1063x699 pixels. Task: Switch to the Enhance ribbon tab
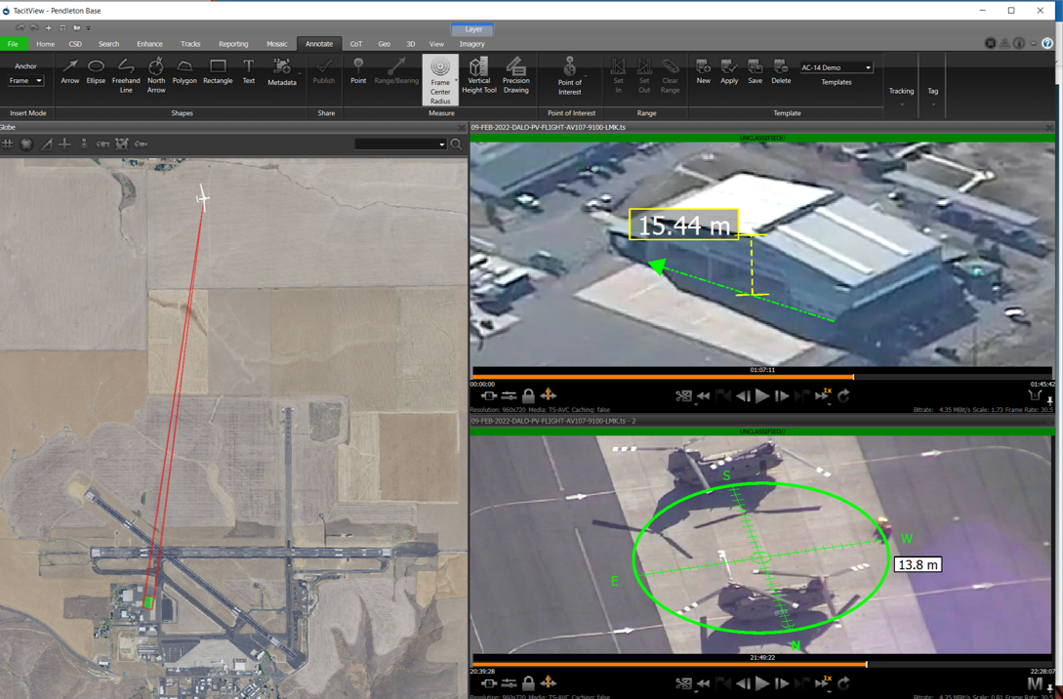tap(149, 44)
